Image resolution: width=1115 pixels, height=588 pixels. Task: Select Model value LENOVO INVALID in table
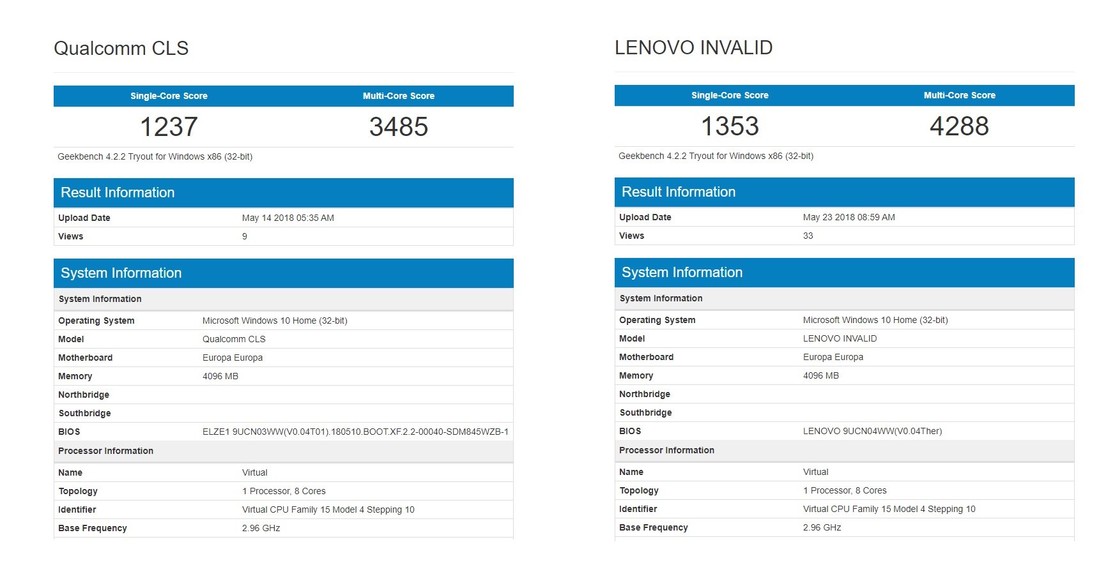(x=840, y=338)
